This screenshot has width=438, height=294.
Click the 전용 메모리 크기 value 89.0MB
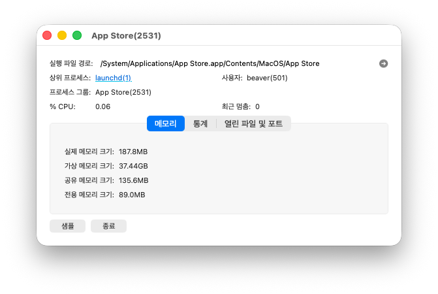(x=132, y=195)
